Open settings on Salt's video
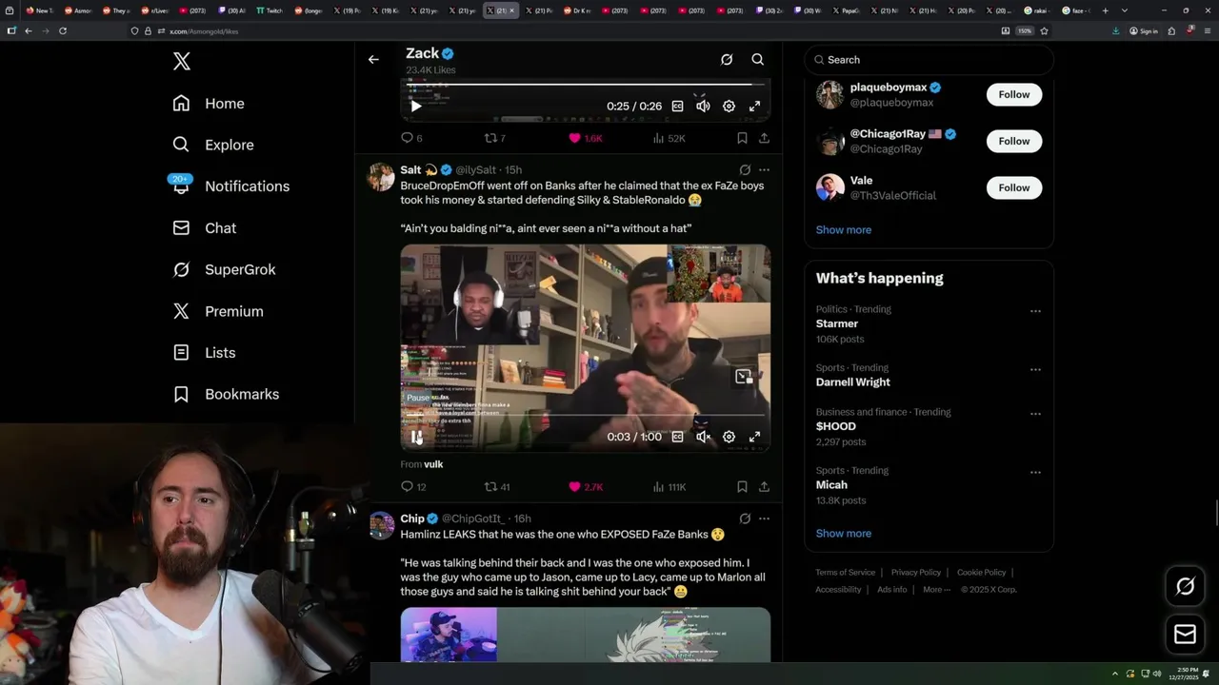This screenshot has width=1219, height=685. coord(729,437)
